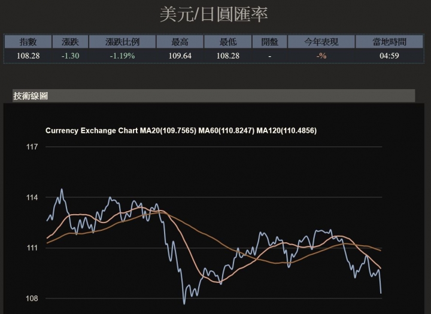This screenshot has height=314, width=431.
Task: Click the 美元/日圓匯率 page title
Action: 214,14
